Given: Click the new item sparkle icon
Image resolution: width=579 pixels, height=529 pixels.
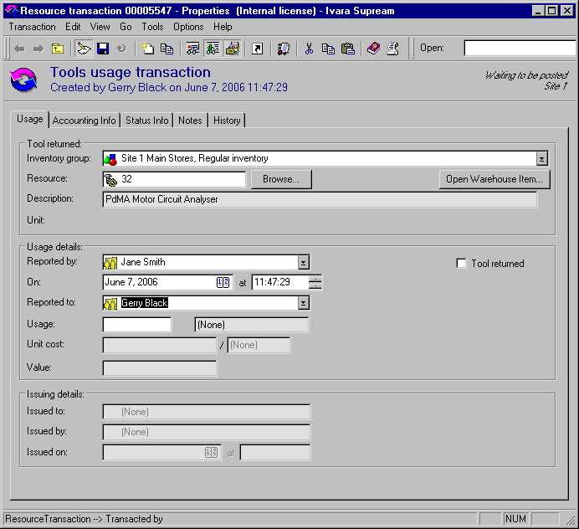Looking at the screenshot, I should (x=148, y=49).
